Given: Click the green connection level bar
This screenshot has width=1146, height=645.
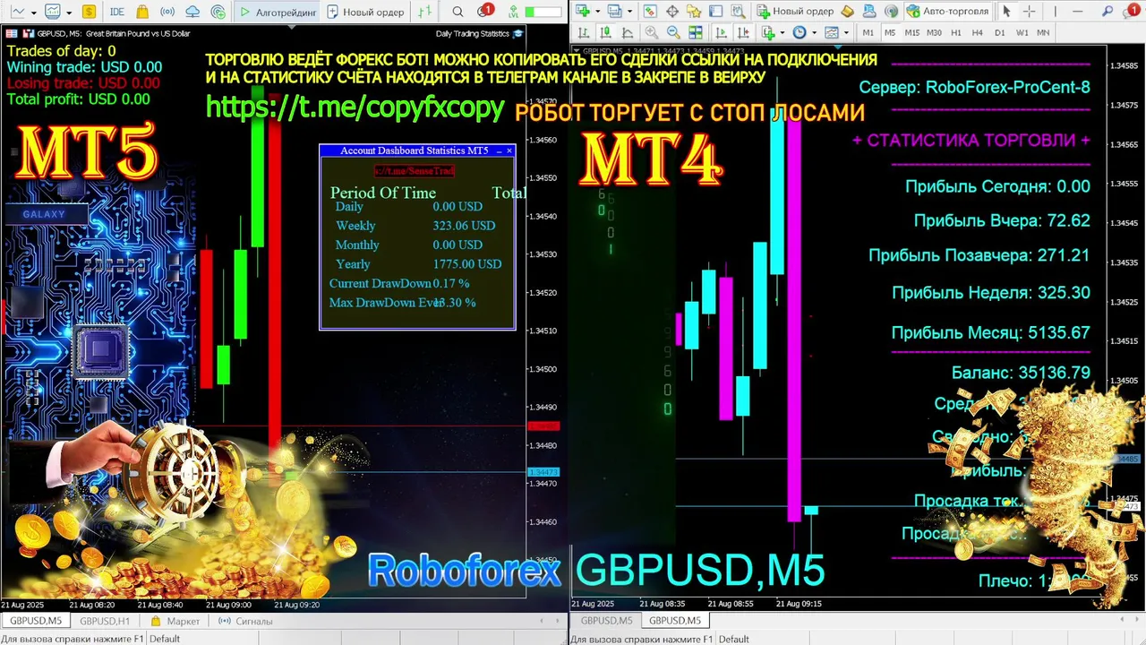Looking at the screenshot, I should pos(543,12).
